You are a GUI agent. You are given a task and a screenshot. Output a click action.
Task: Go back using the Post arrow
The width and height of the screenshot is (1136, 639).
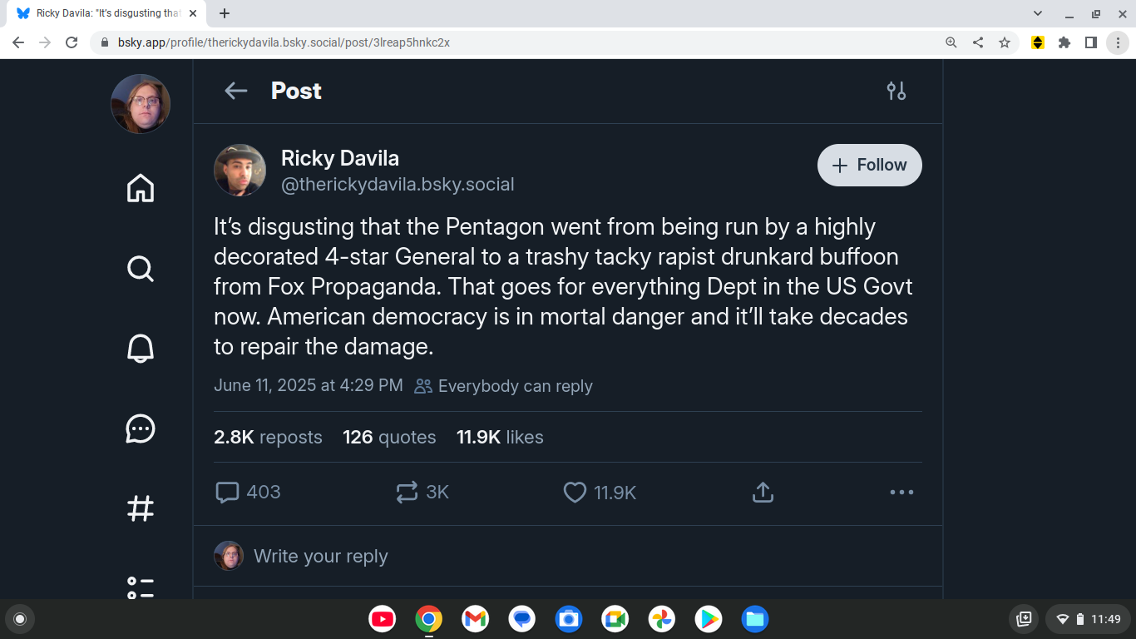[236, 91]
